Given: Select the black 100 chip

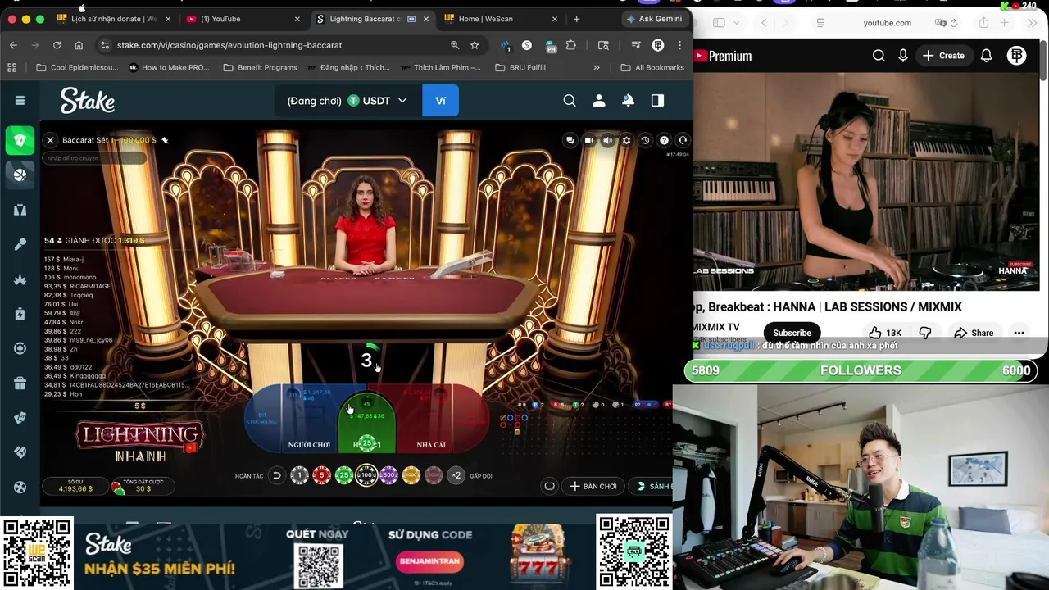Looking at the screenshot, I should (366, 475).
